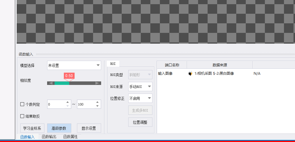Decrease the maximum count of 100
Image resolution: width=295 pixels, height=142 pixels.
click(x=97, y=106)
